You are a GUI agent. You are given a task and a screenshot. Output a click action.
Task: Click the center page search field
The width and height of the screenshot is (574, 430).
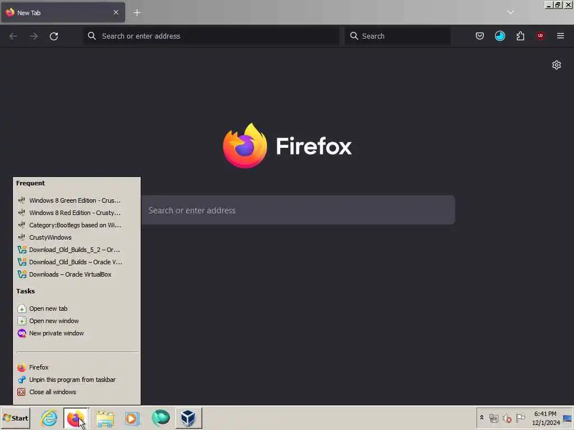click(x=298, y=211)
